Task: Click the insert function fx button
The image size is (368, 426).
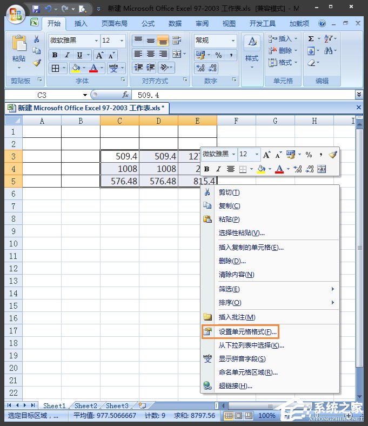Action: coord(125,95)
